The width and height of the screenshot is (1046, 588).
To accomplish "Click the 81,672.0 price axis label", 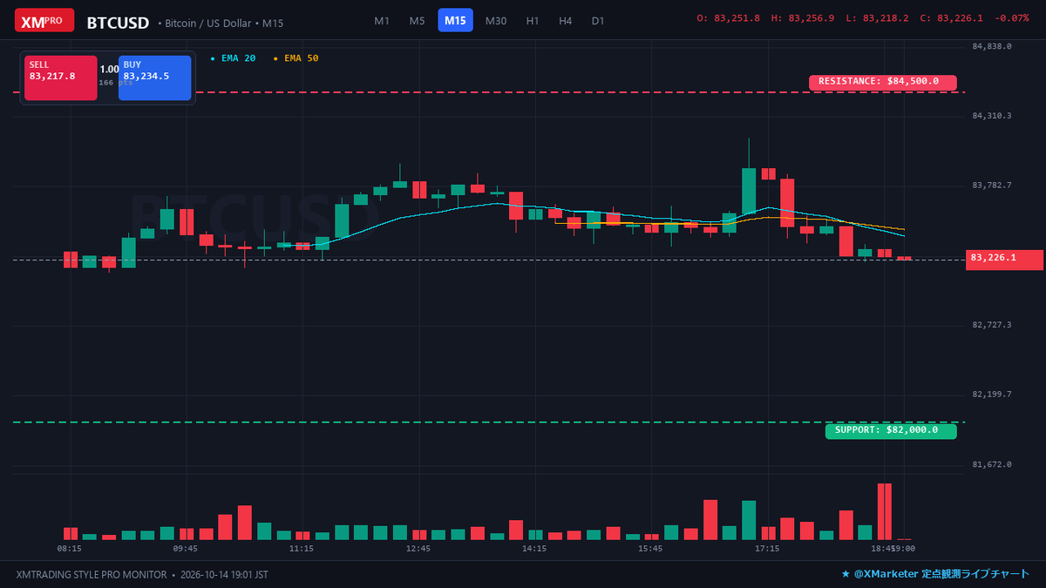I will [992, 464].
